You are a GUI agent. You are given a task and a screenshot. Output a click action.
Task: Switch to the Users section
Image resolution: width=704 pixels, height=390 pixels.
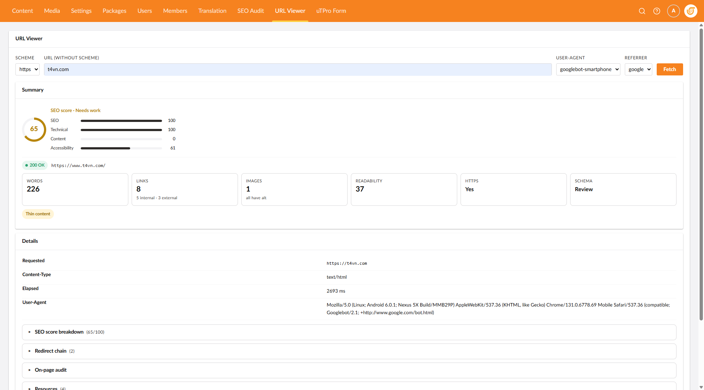(x=145, y=11)
